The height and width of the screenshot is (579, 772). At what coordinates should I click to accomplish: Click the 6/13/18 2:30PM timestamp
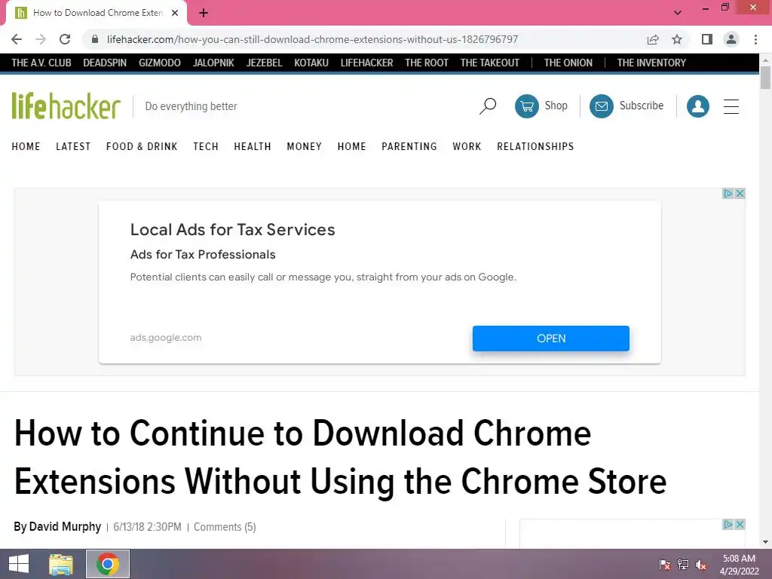147,527
